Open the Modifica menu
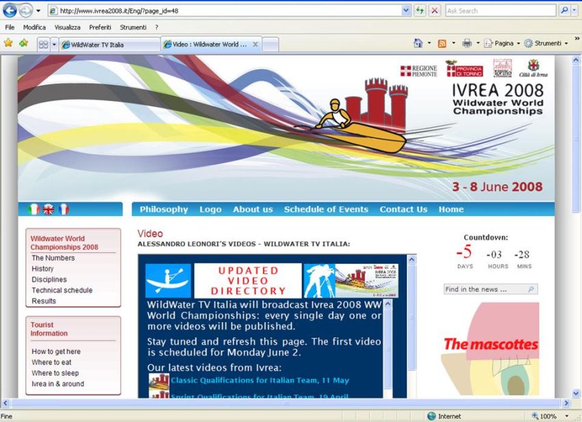 coord(34,27)
